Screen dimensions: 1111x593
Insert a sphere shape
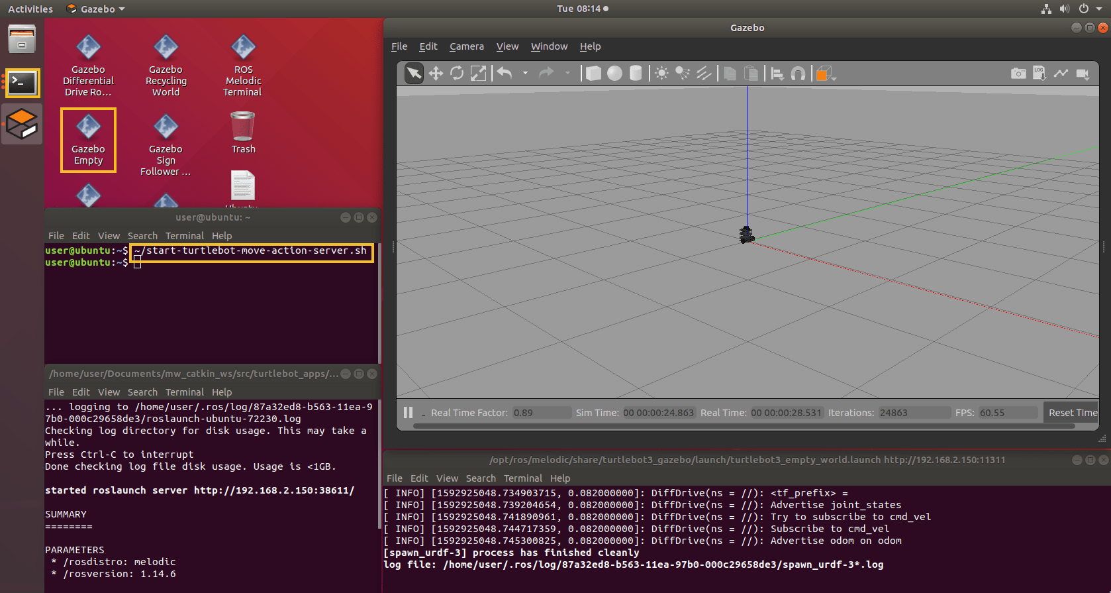coord(614,73)
